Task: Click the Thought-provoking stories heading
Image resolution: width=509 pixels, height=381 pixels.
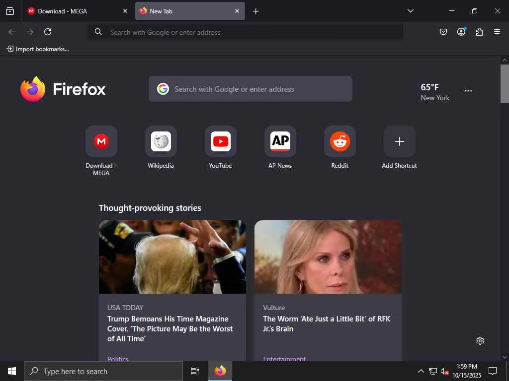Action: pos(150,208)
